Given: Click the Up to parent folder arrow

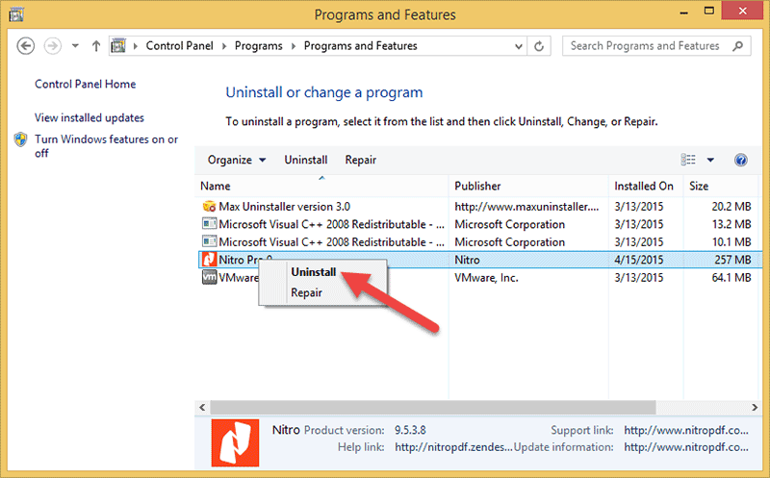Looking at the screenshot, I should [96, 46].
